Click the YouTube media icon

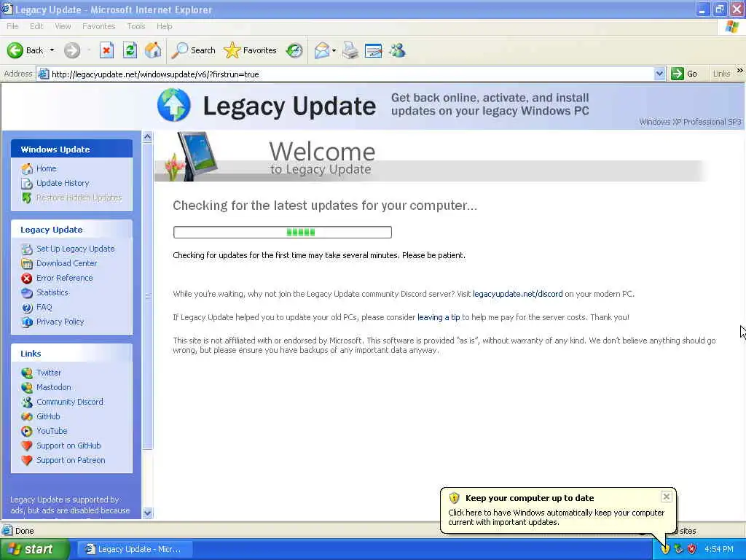click(x=27, y=432)
